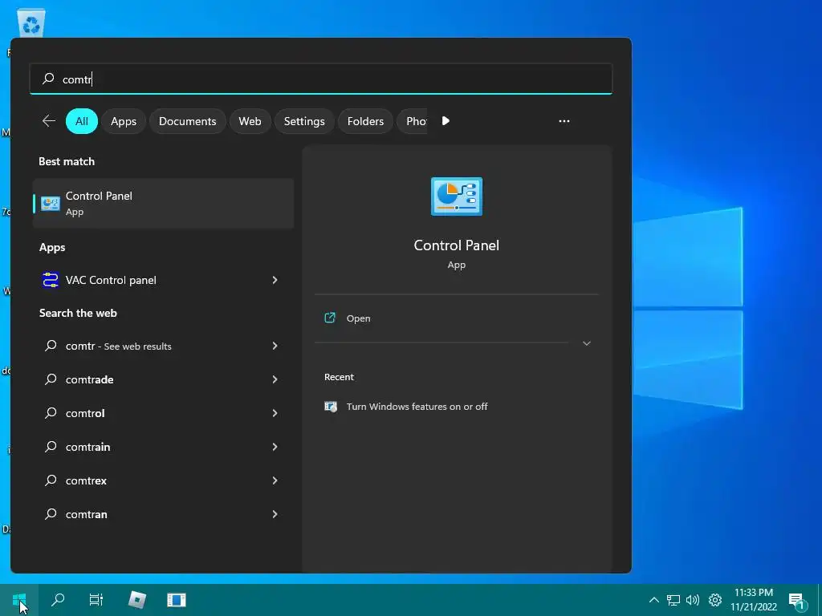Open the three-dot options menu
This screenshot has height=616, width=822.
click(x=564, y=121)
